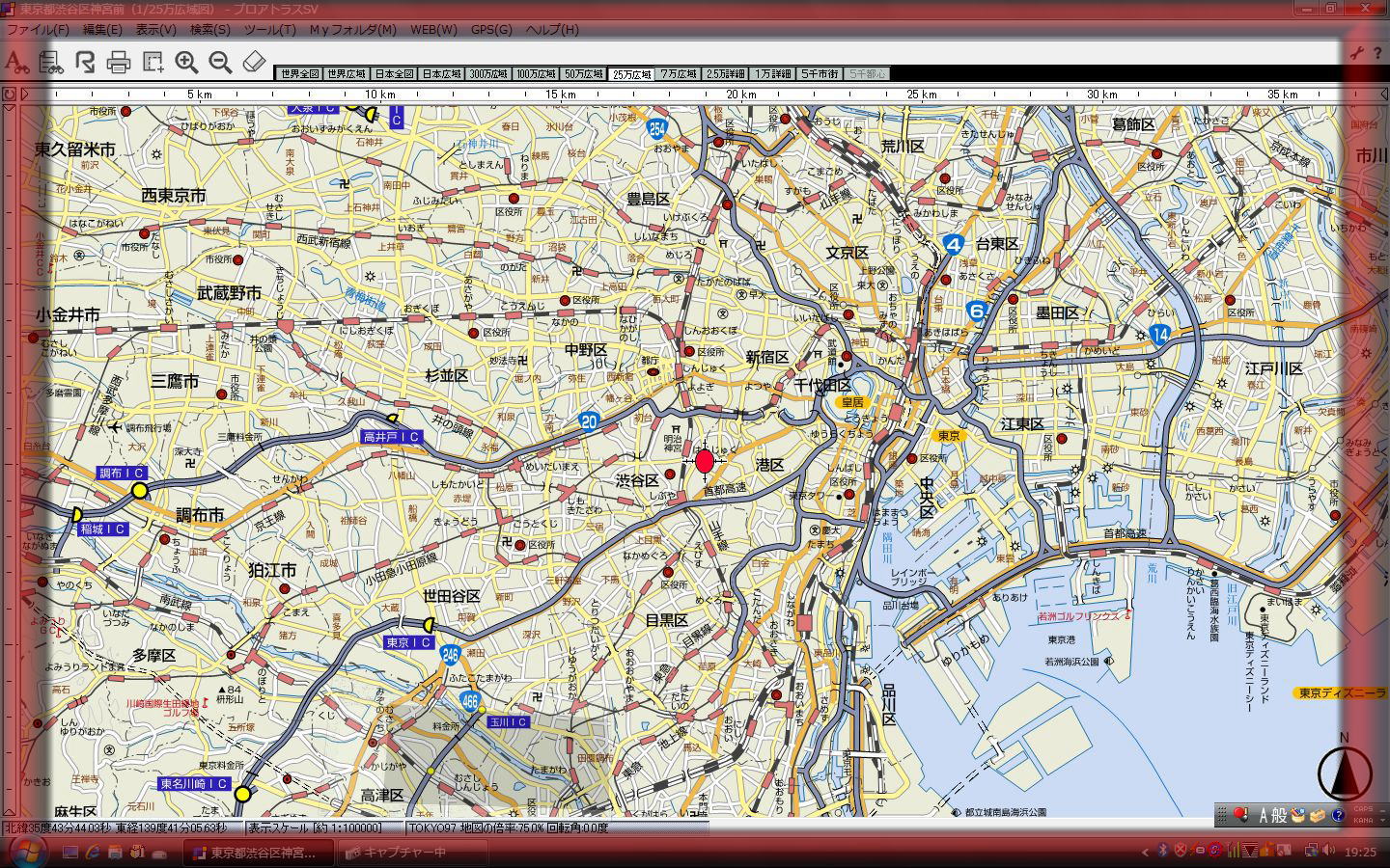This screenshot has width=1390, height=868.
Task: Click the printer icon to print map
Action: (x=119, y=63)
